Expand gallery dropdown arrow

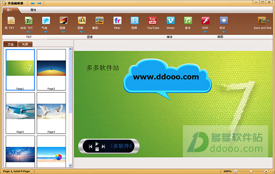pos(82,32)
